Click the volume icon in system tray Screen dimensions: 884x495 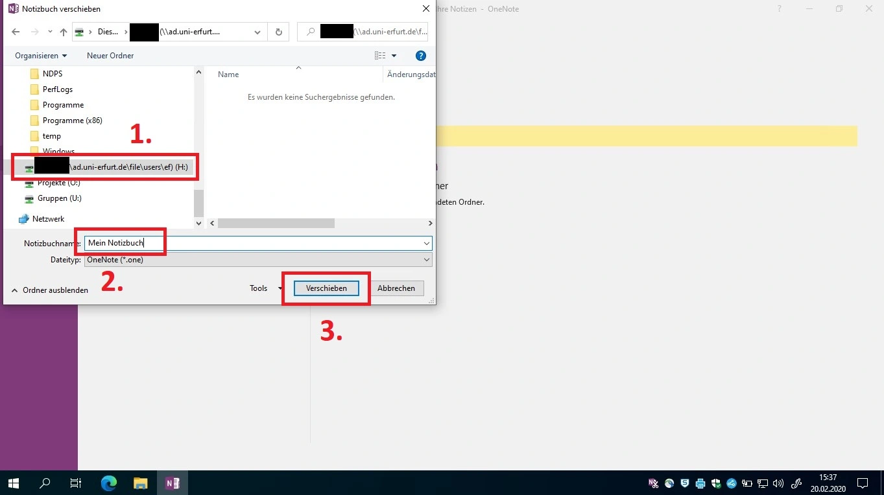(x=779, y=483)
